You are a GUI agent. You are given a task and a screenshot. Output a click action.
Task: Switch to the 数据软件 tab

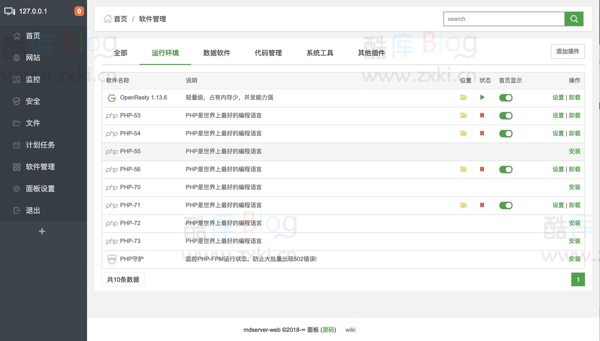click(x=217, y=53)
